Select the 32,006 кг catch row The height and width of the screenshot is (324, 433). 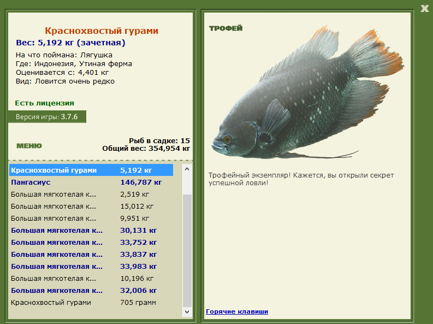coord(91,291)
